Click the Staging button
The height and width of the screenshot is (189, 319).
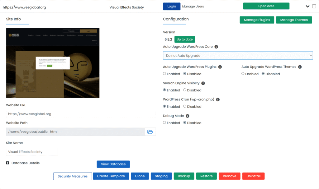(161, 176)
